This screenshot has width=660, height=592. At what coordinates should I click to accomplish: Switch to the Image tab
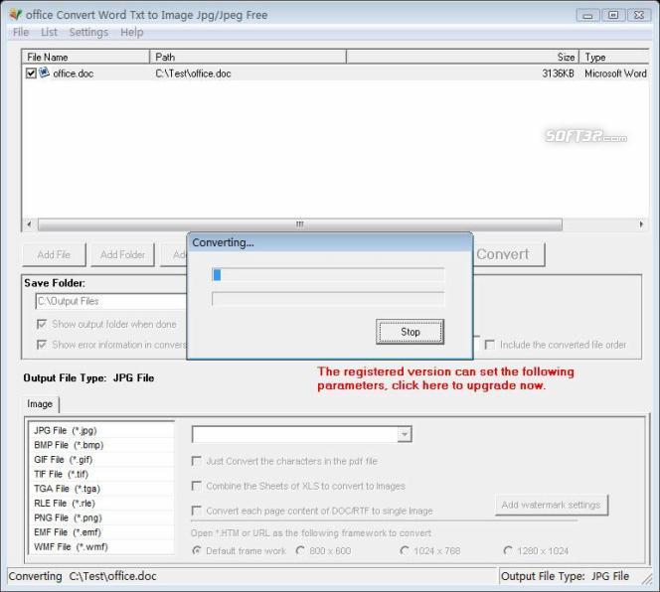40,404
